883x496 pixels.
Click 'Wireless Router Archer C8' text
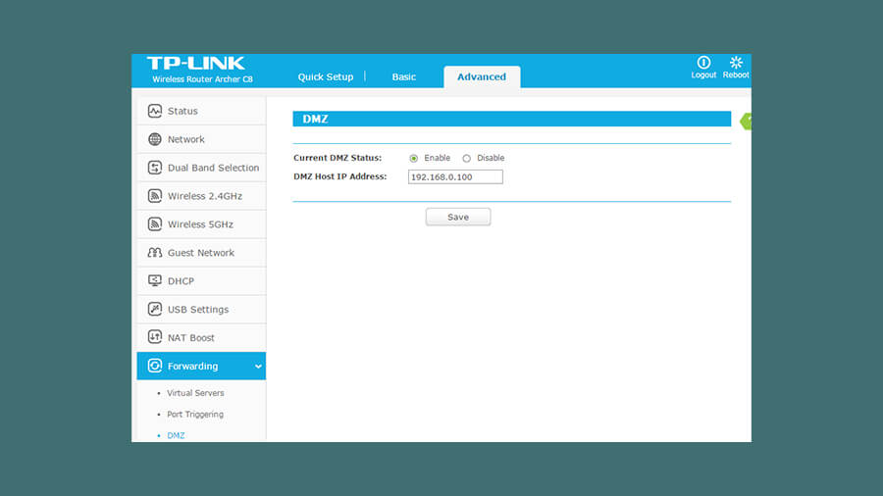202,79
